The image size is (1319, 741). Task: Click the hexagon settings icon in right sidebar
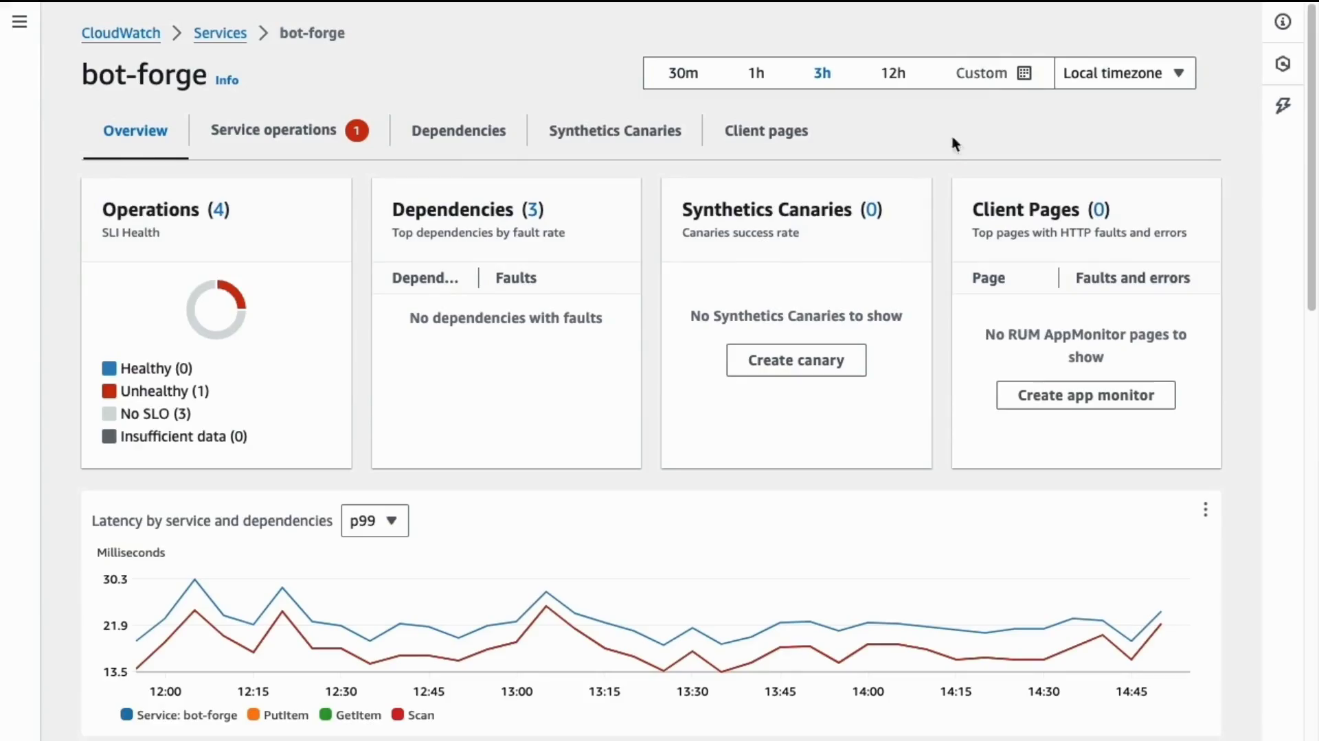coord(1283,64)
